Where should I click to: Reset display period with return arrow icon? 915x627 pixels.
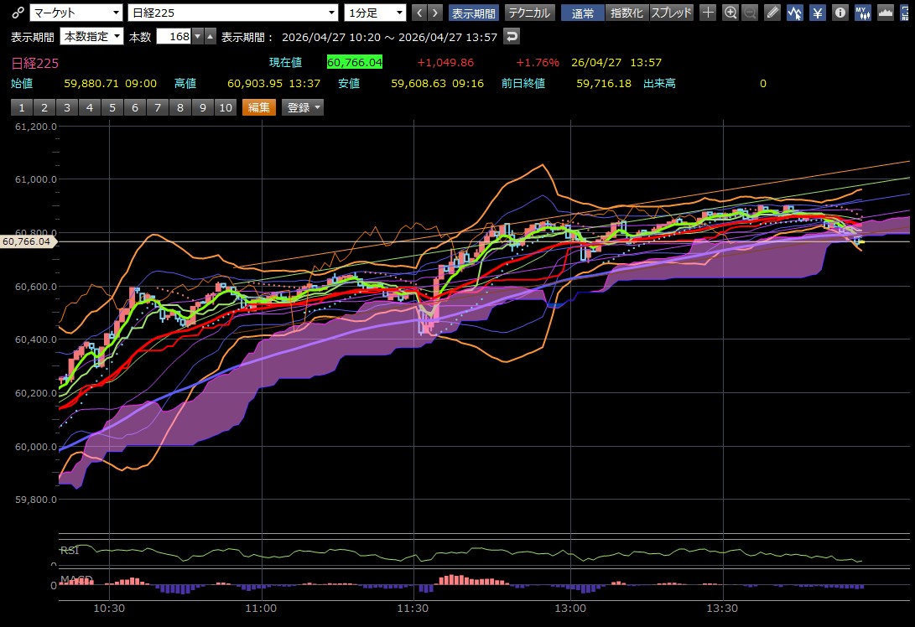click(512, 36)
